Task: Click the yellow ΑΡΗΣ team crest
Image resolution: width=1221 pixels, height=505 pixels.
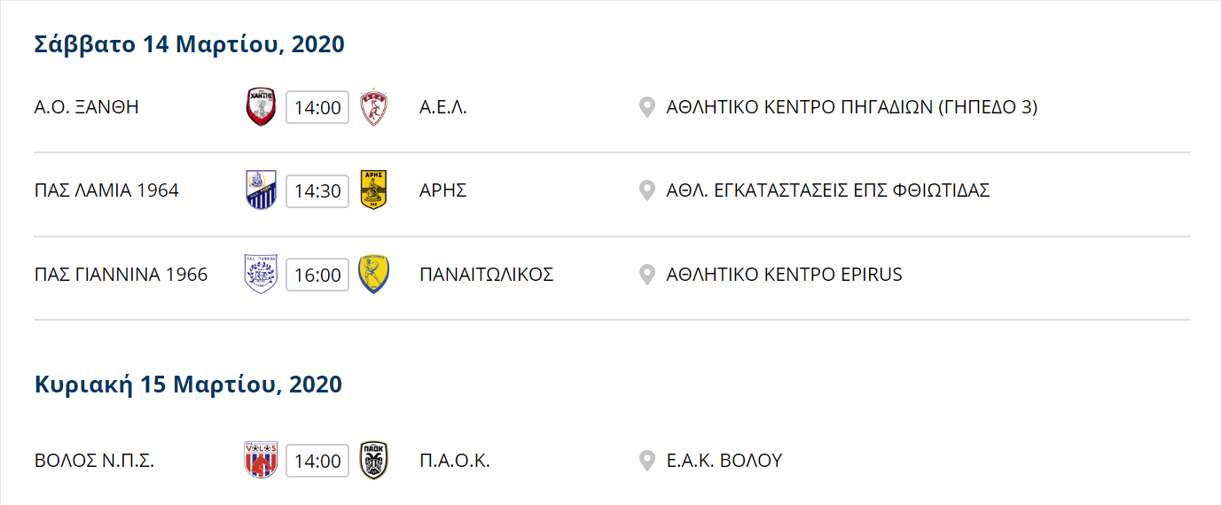Action: pyautogui.click(x=374, y=190)
